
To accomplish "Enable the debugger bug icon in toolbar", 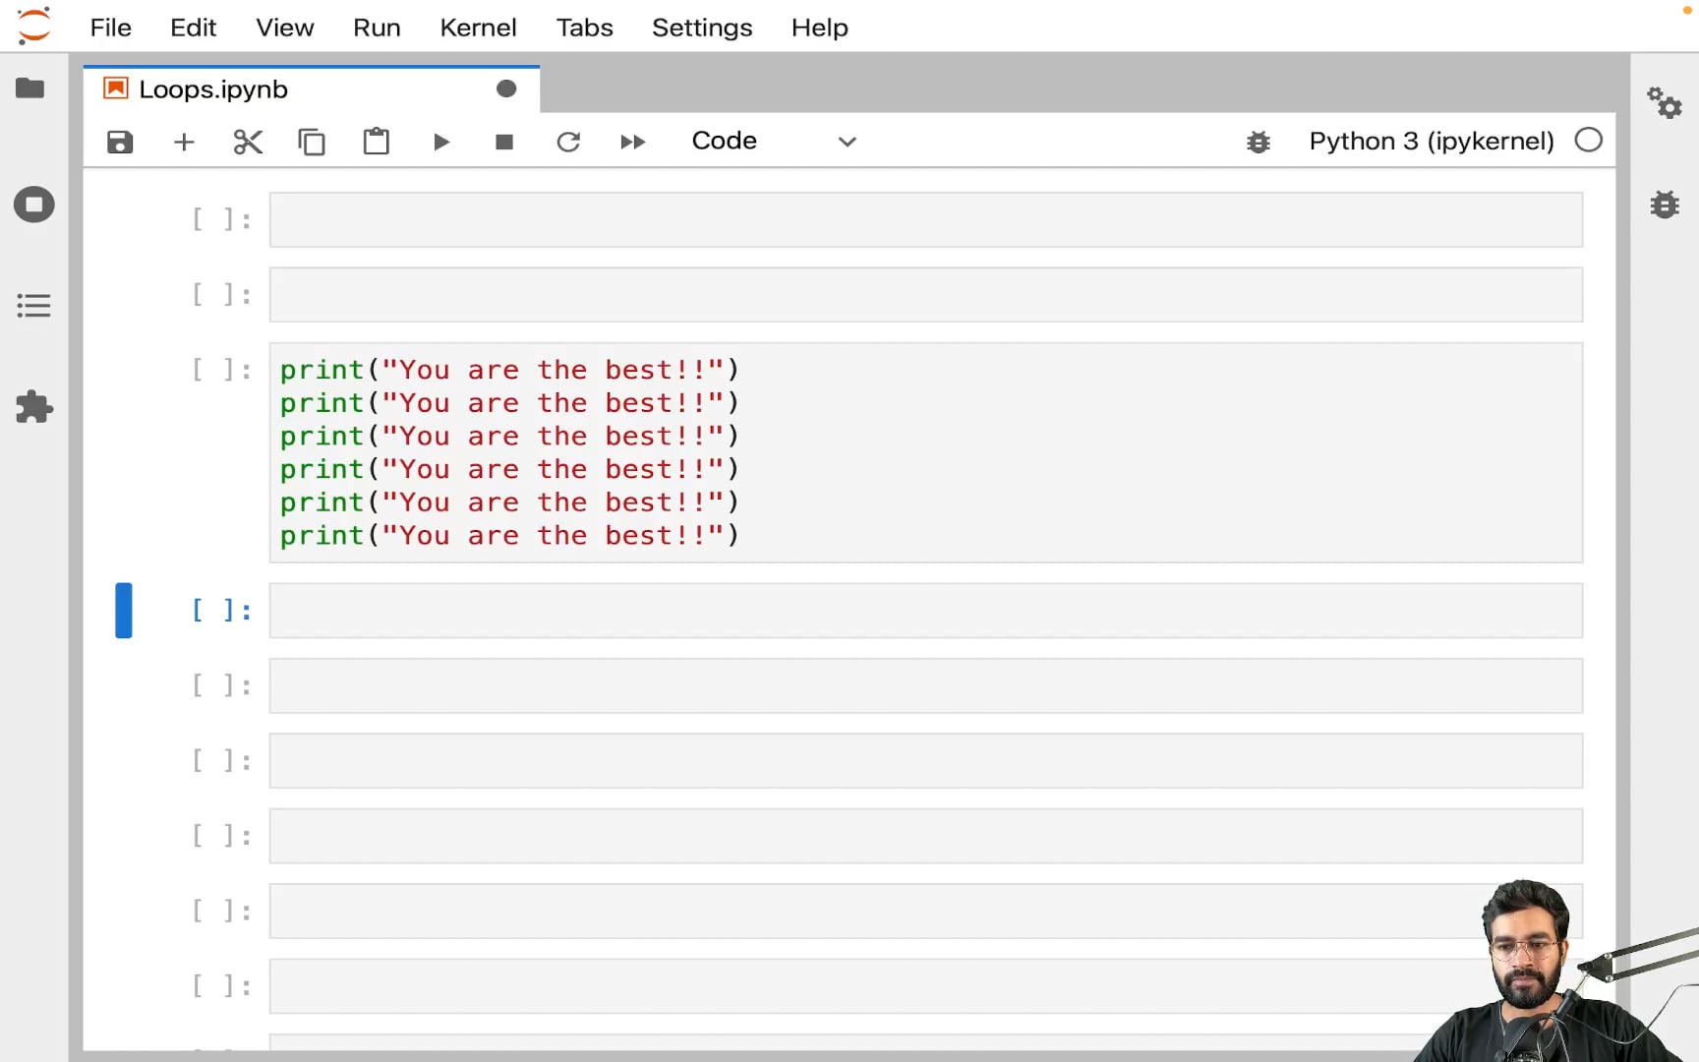I will (x=1259, y=142).
